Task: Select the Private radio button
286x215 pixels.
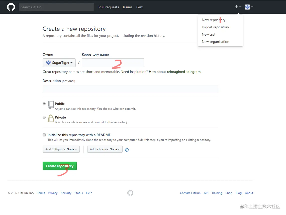Action: click(x=44, y=117)
